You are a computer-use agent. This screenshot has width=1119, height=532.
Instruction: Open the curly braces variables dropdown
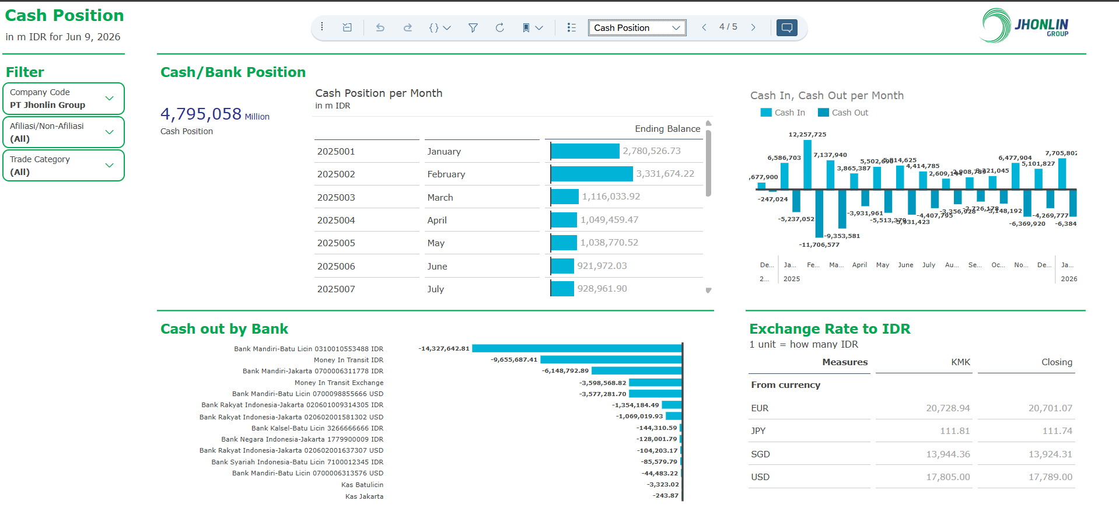click(x=440, y=27)
